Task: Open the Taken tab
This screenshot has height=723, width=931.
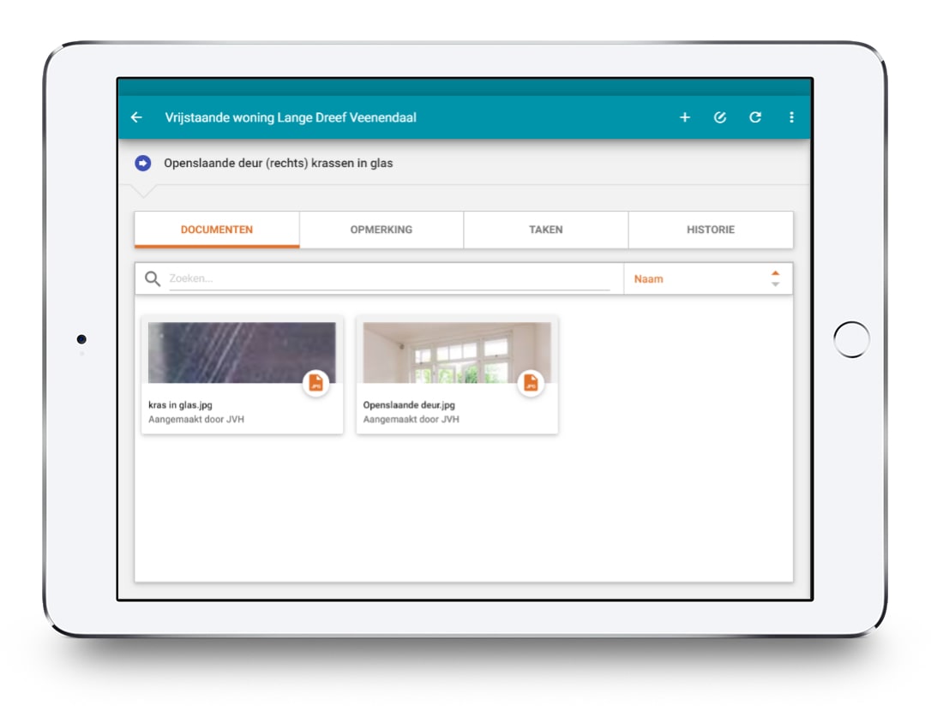Action: pyautogui.click(x=546, y=230)
